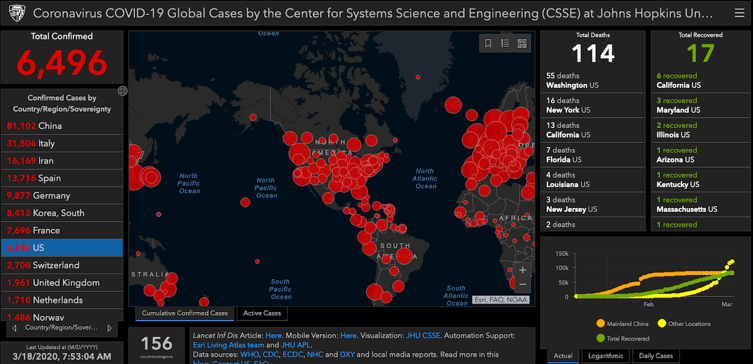Select Spain in the country list
The image size is (753, 364).
click(x=62, y=178)
